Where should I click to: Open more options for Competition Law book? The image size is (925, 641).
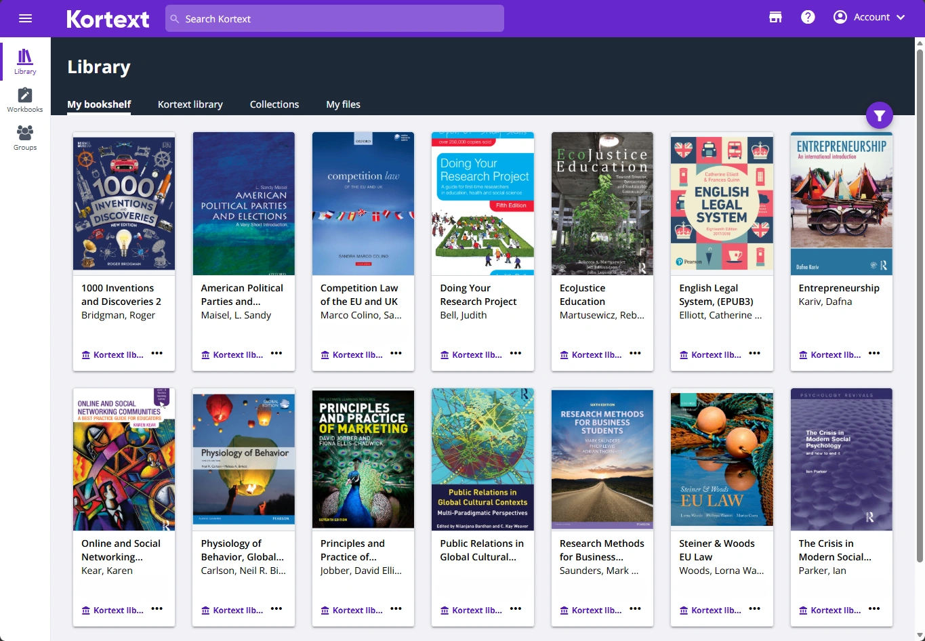pyautogui.click(x=396, y=354)
